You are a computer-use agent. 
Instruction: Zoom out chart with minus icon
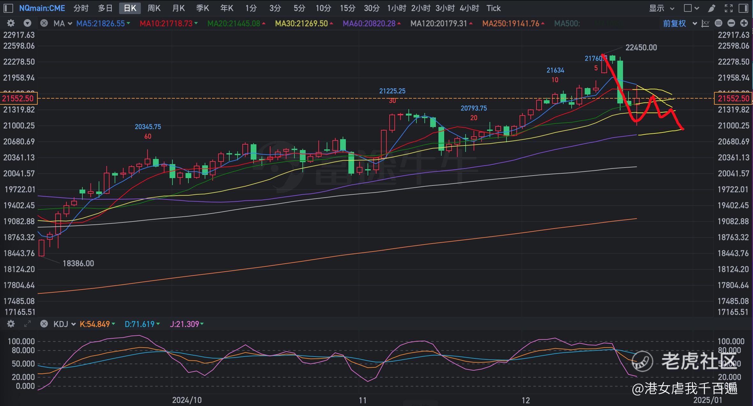[731, 23]
